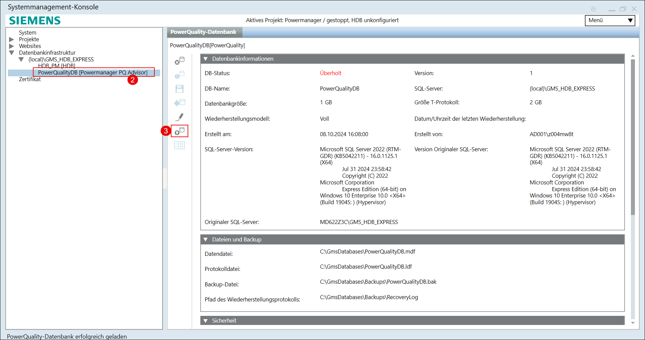Click the lock icon in title bar
This screenshot has height=340, width=645.
(x=593, y=9)
